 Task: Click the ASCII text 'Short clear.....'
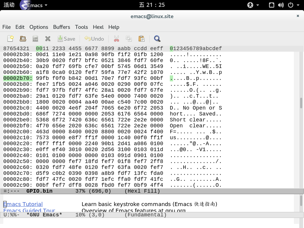196,120
